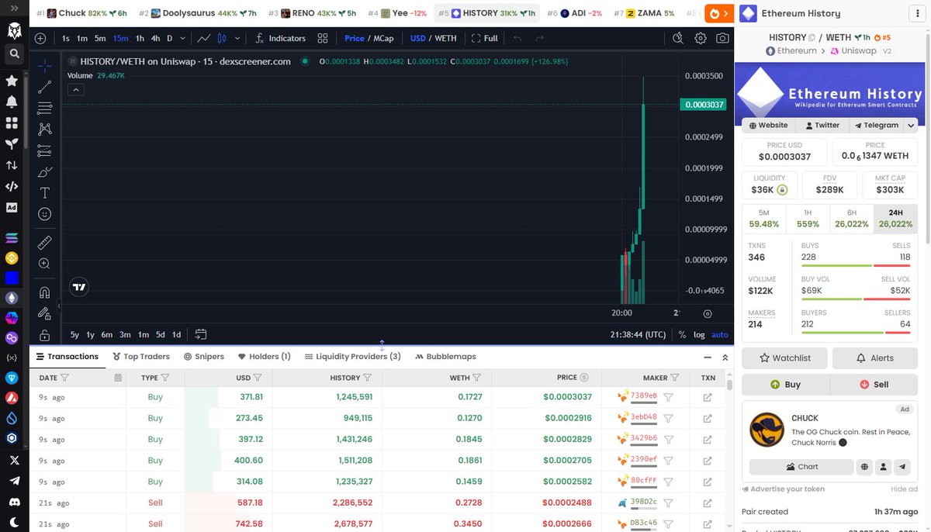Click the Twitter button
This screenshot has width=931, height=532.
[822, 125]
